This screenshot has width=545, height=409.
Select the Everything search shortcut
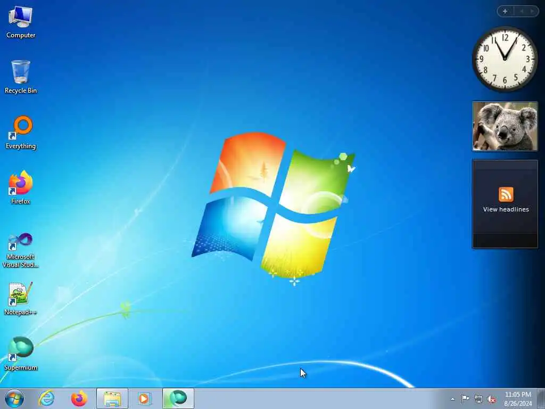tap(21, 133)
